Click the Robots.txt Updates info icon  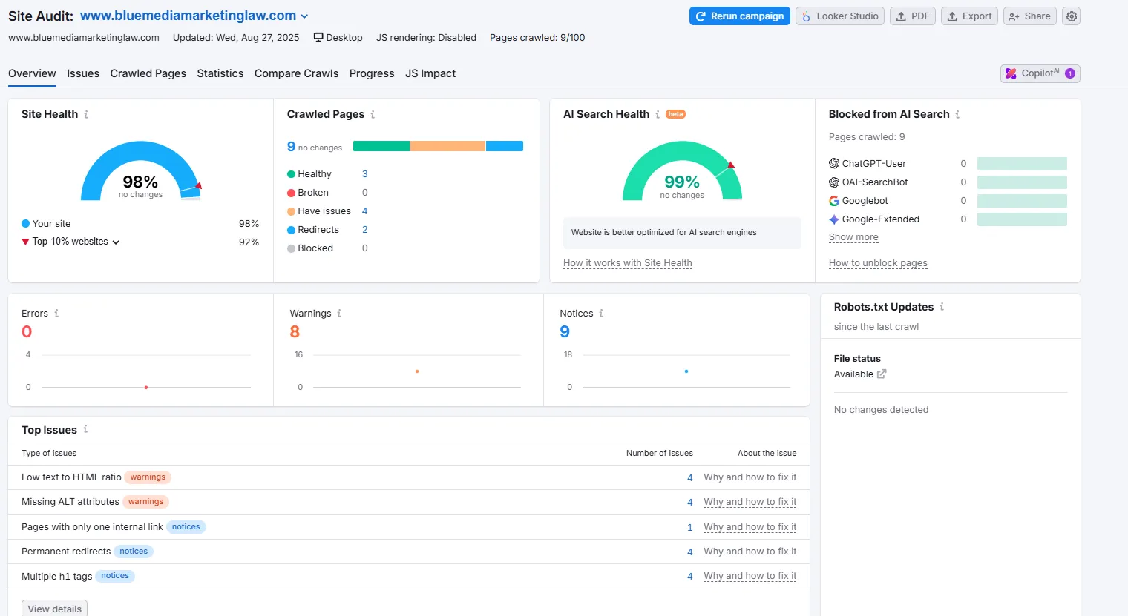pyautogui.click(x=942, y=307)
